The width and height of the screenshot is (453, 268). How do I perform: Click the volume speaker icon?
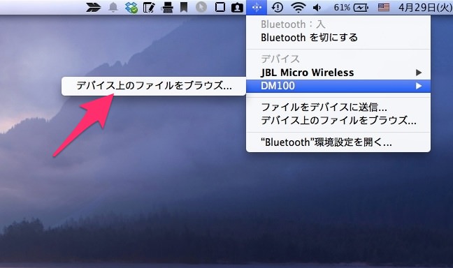317,8
